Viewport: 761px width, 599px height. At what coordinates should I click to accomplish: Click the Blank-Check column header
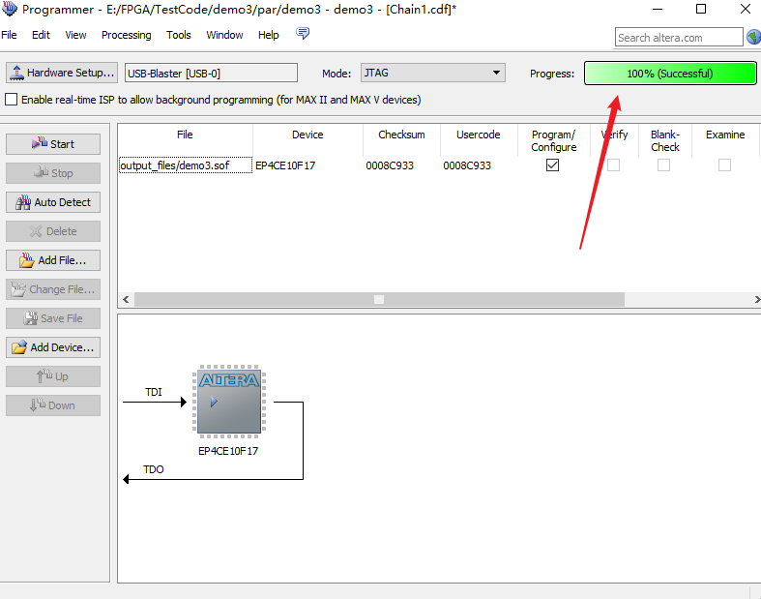(x=665, y=141)
